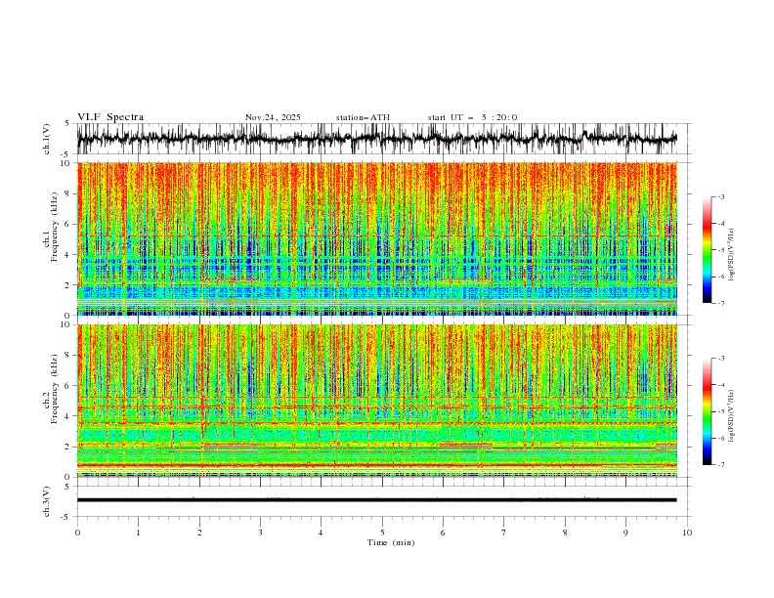The width and height of the screenshot is (774, 598).
Task: Click the "Time (min)" axis label
Action: coord(391,542)
